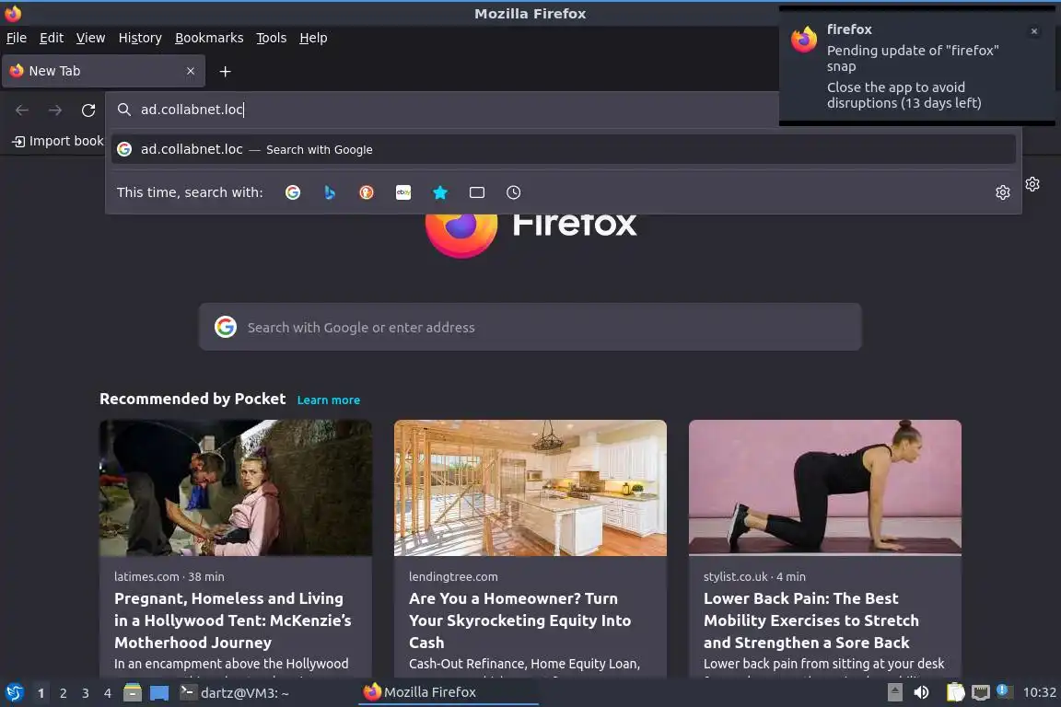
Task: Open Lower Back Pain article title
Action: pyautogui.click(x=811, y=620)
